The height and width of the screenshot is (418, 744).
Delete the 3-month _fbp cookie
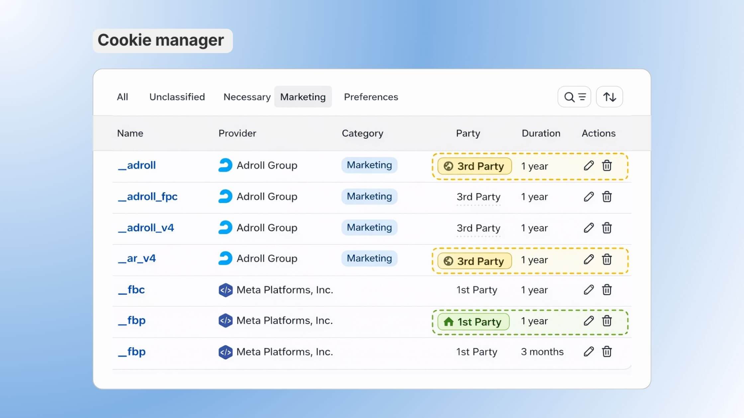607,352
